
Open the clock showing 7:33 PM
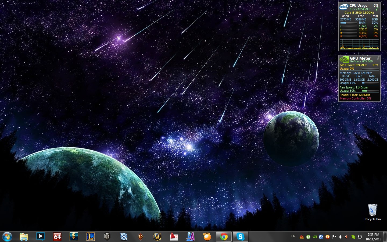click(373, 237)
